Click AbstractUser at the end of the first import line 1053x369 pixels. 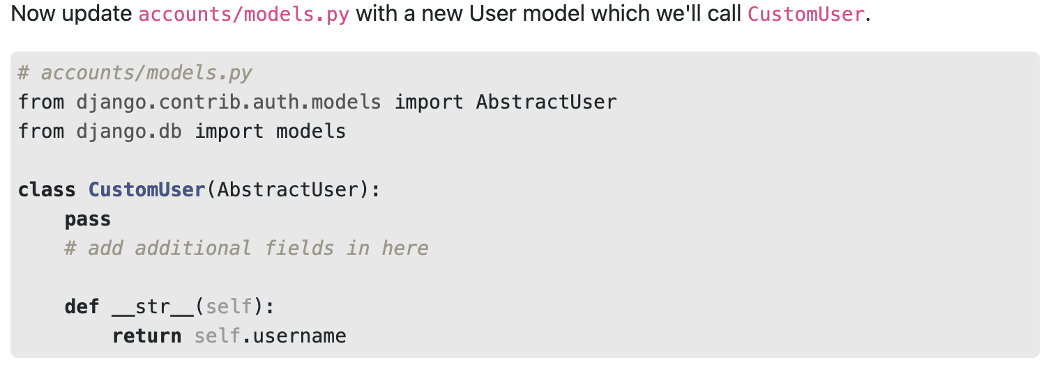coord(546,102)
